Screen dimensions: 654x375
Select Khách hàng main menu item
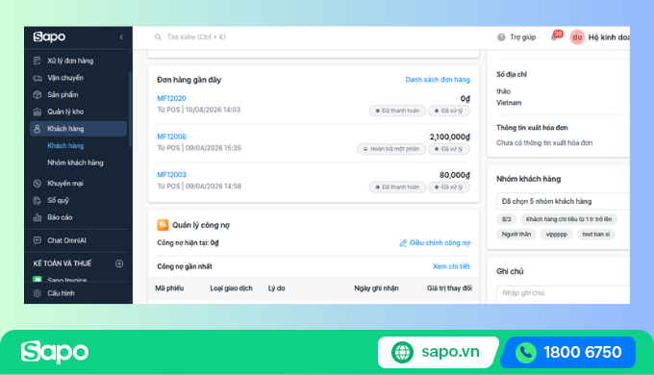[x=78, y=129]
